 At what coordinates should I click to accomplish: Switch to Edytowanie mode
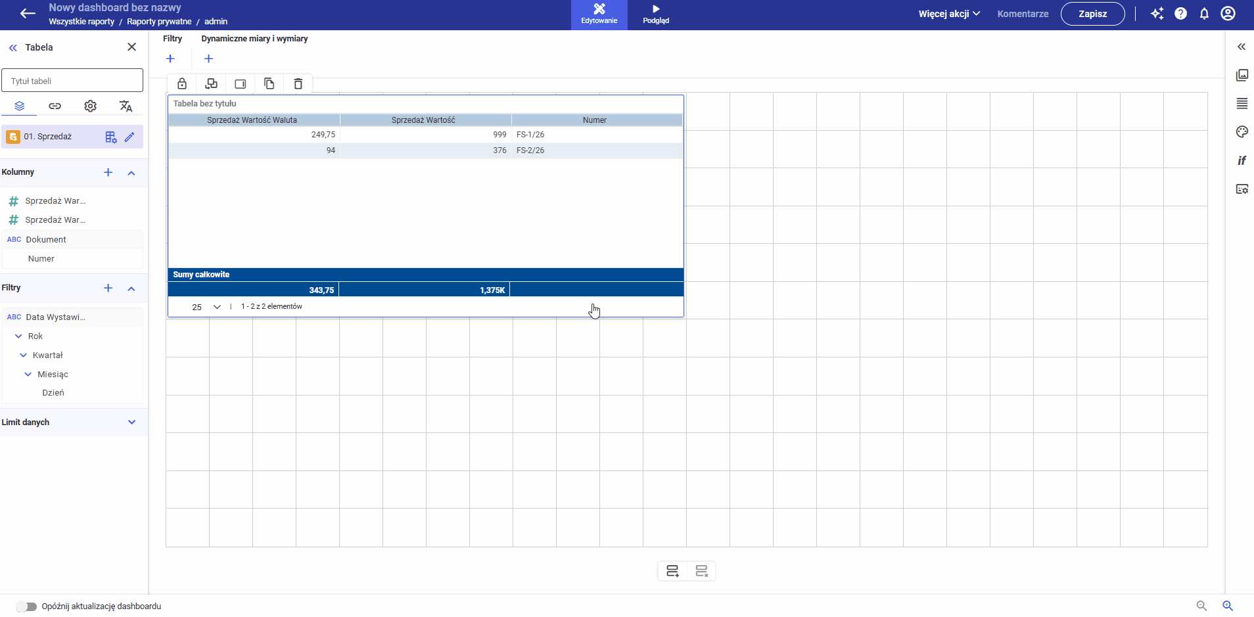599,14
